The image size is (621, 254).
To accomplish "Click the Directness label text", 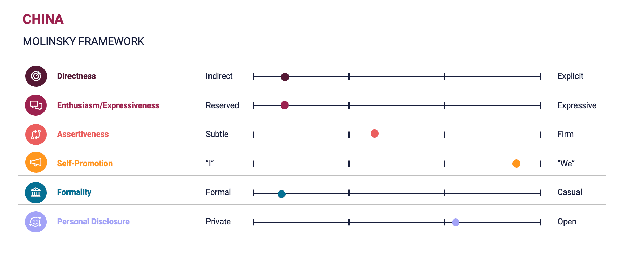I will (x=76, y=76).
